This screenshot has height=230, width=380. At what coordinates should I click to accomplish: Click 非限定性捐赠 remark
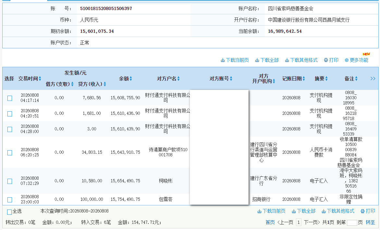(x=351, y=199)
